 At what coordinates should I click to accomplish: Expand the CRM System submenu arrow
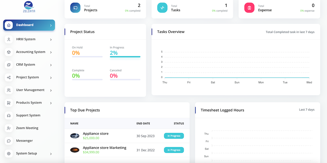[51, 65]
